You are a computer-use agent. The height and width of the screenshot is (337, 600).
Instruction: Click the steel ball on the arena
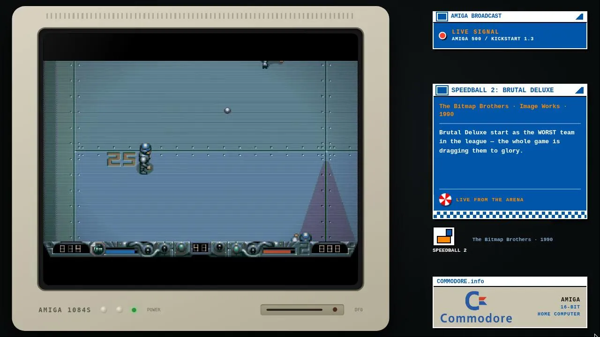[x=227, y=110]
